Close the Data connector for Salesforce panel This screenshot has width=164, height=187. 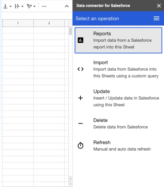(159, 5)
